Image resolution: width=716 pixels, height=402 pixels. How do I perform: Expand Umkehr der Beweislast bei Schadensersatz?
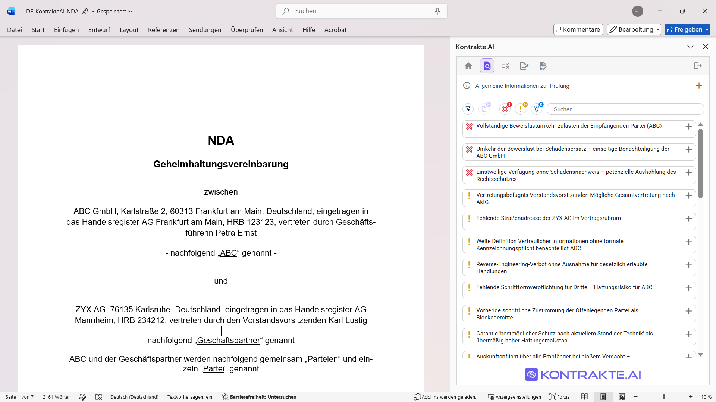coord(688,150)
